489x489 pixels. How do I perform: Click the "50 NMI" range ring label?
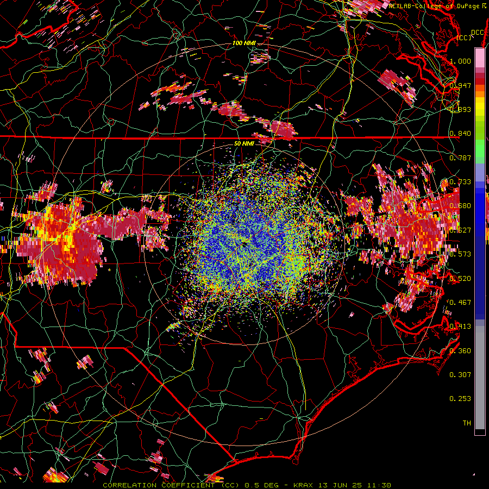(244, 143)
